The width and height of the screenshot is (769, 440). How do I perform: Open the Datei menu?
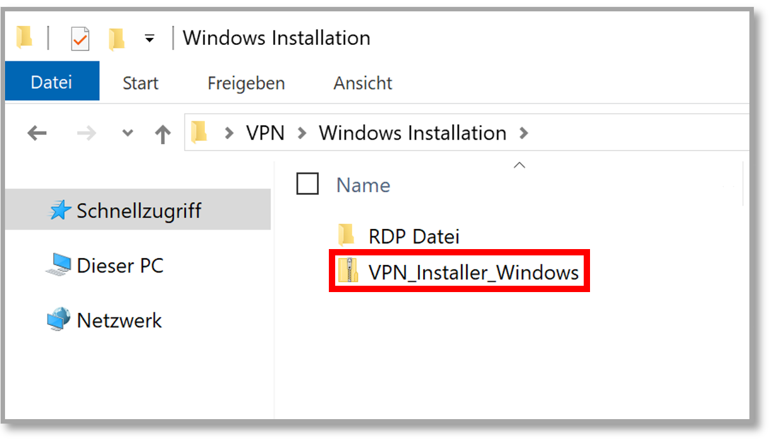52,81
